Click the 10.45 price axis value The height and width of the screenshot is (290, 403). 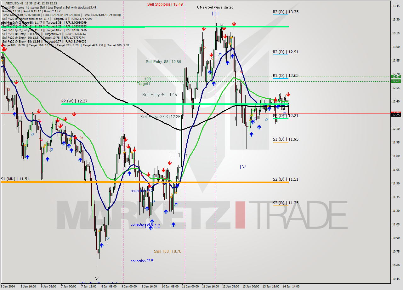[x=396, y=279]
